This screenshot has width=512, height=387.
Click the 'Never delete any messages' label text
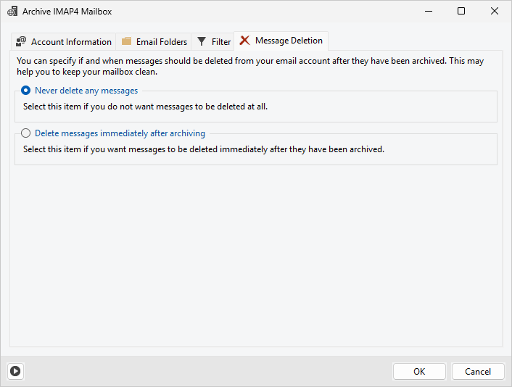tap(86, 91)
